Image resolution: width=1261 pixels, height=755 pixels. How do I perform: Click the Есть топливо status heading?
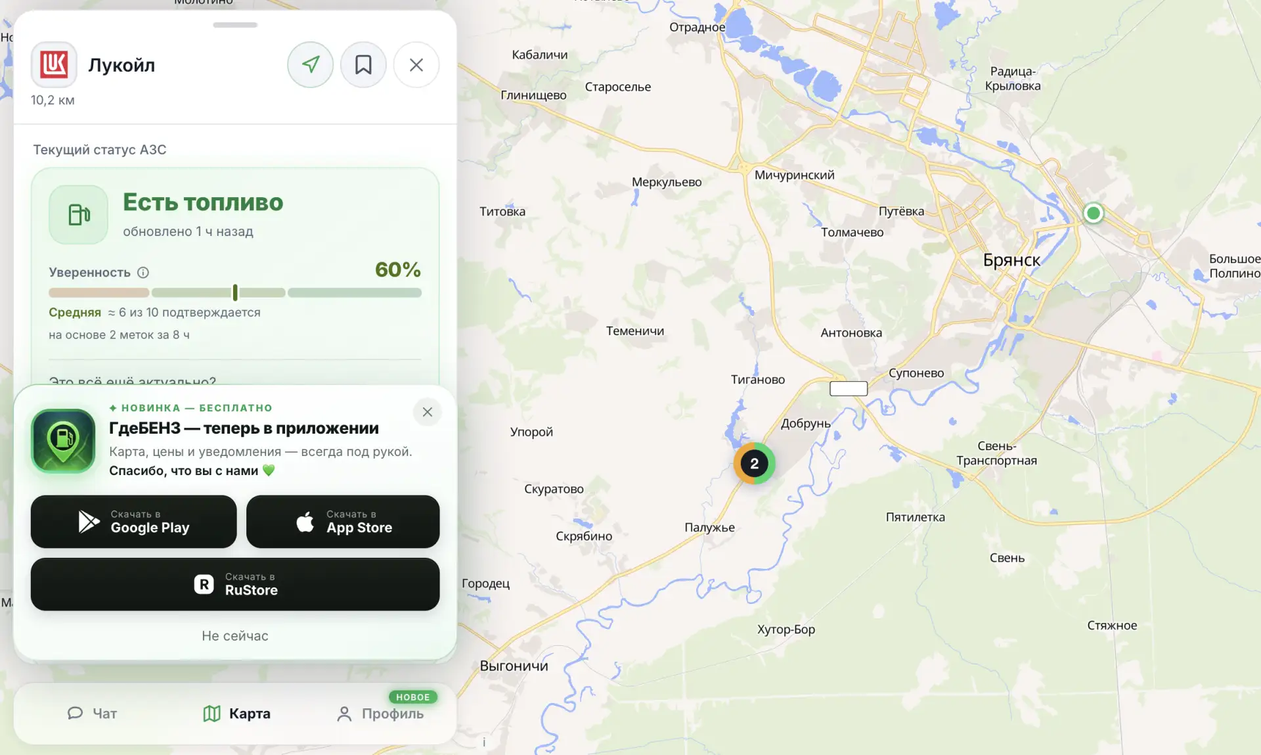[x=203, y=202]
